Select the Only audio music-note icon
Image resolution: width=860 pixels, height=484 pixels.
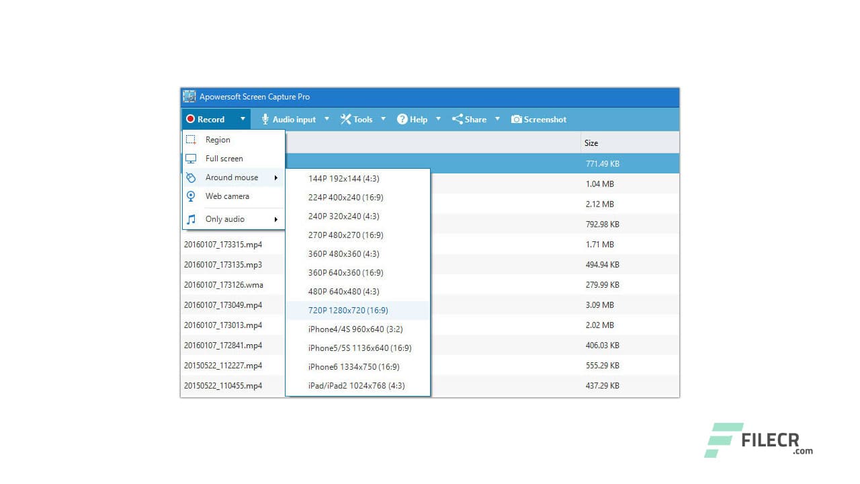pos(190,218)
